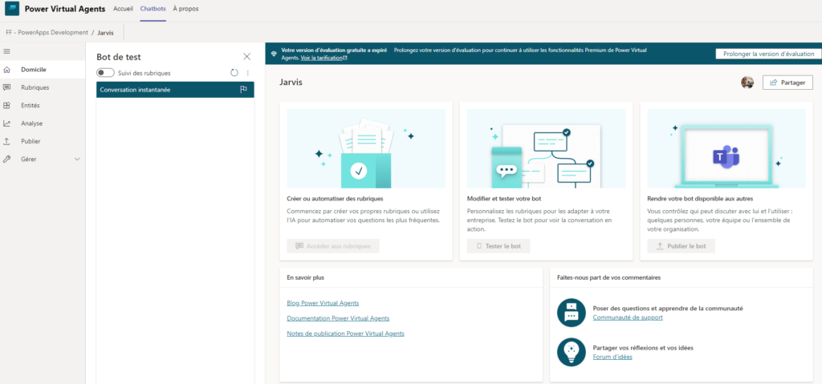Open Analyse in the sidebar
The image size is (822, 384).
point(32,123)
